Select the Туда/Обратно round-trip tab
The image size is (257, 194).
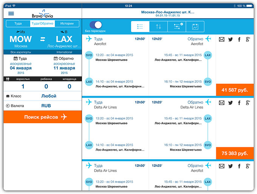click(x=42, y=23)
